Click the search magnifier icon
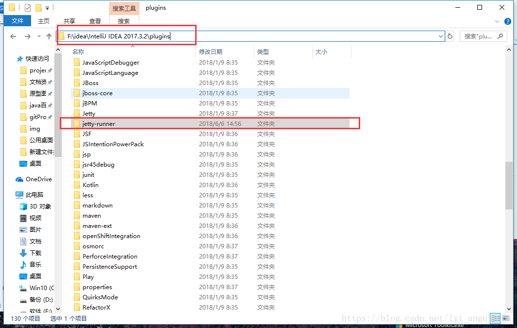This screenshot has height=328, width=517. click(500, 36)
